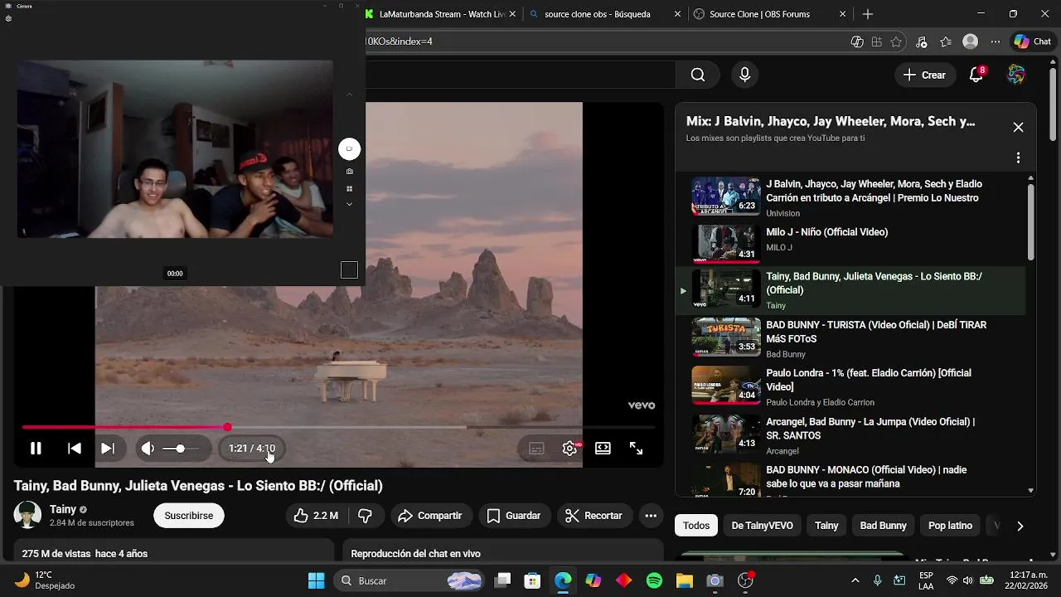This screenshot has width=1061, height=597.
Task: Click the Recortar clip button
Action: point(593,516)
